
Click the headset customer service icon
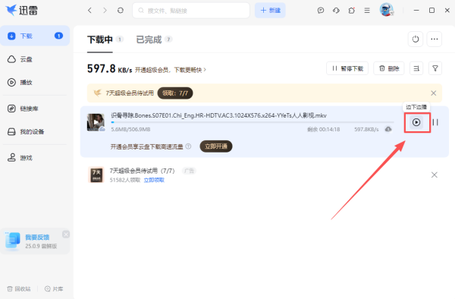pyautogui.click(x=336, y=11)
